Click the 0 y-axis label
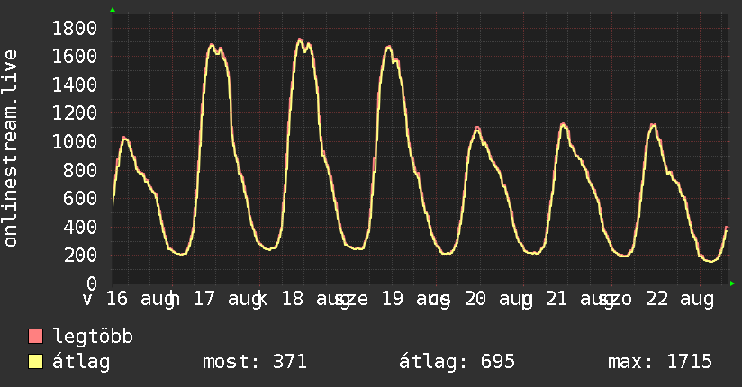Screen dimensions: 742x387 [x=92, y=283]
